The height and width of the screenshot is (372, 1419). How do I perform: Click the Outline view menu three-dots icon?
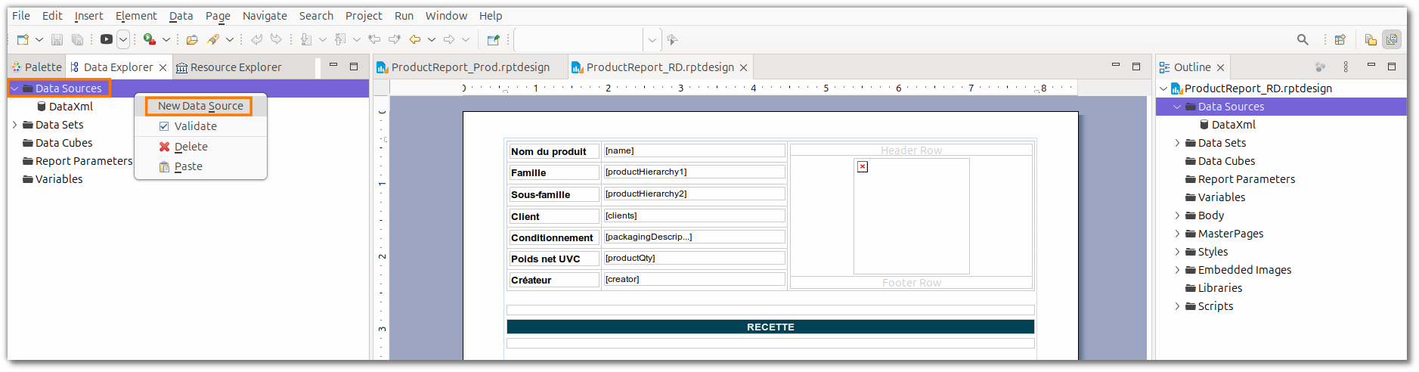click(x=1346, y=67)
